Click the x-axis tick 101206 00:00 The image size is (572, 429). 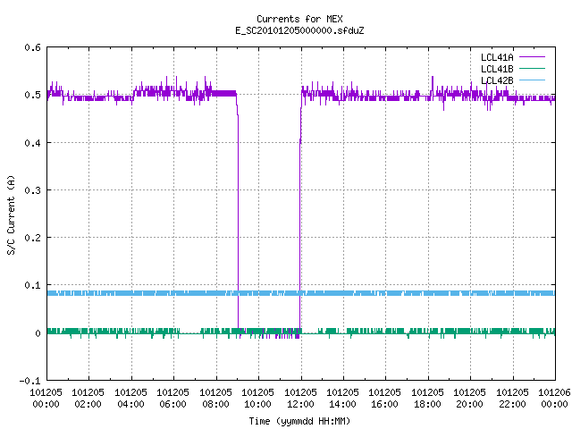point(554,399)
